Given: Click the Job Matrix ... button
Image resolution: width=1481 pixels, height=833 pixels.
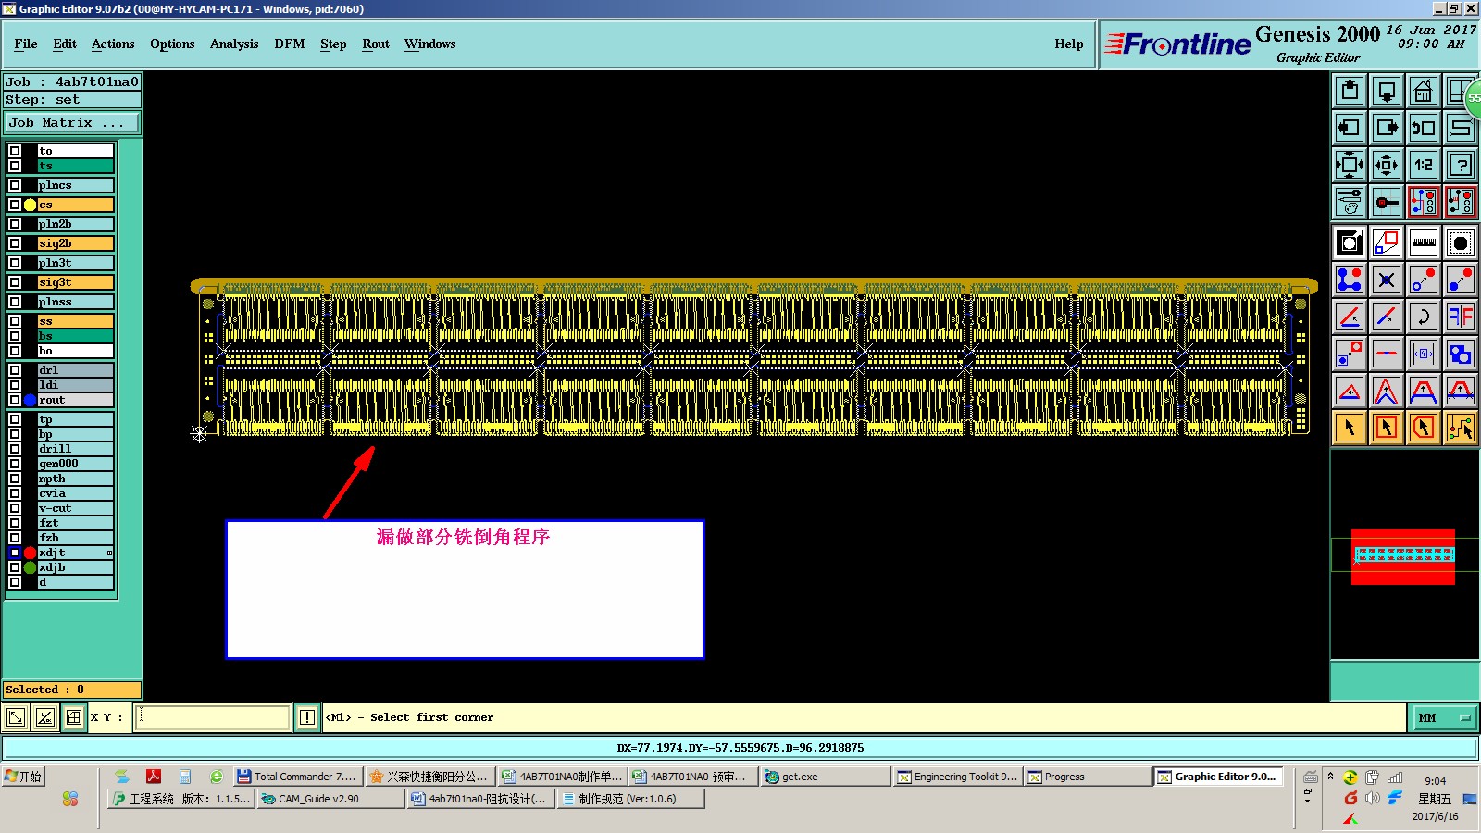Looking at the screenshot, I should (72, 122).
